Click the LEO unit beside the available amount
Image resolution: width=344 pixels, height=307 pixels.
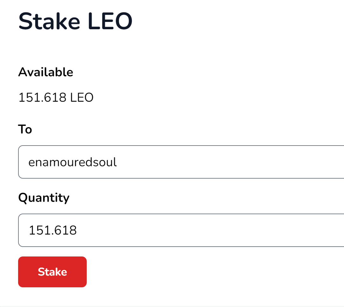coord(82,97)
